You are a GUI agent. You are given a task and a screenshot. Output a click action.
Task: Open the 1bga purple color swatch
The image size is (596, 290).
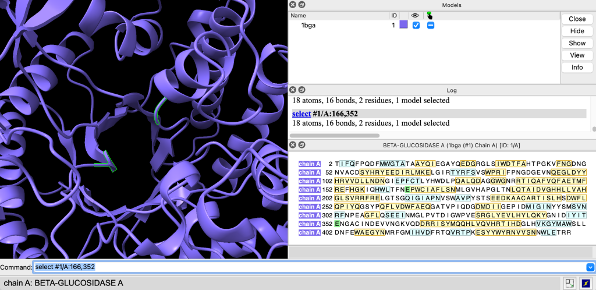click(404, 25)
